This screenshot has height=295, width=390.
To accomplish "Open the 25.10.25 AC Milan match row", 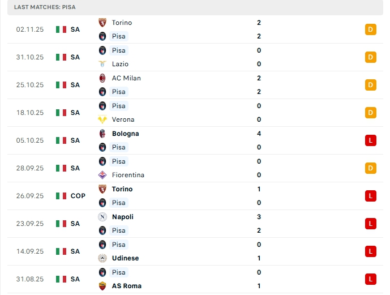I will click(x=192, y=85).
